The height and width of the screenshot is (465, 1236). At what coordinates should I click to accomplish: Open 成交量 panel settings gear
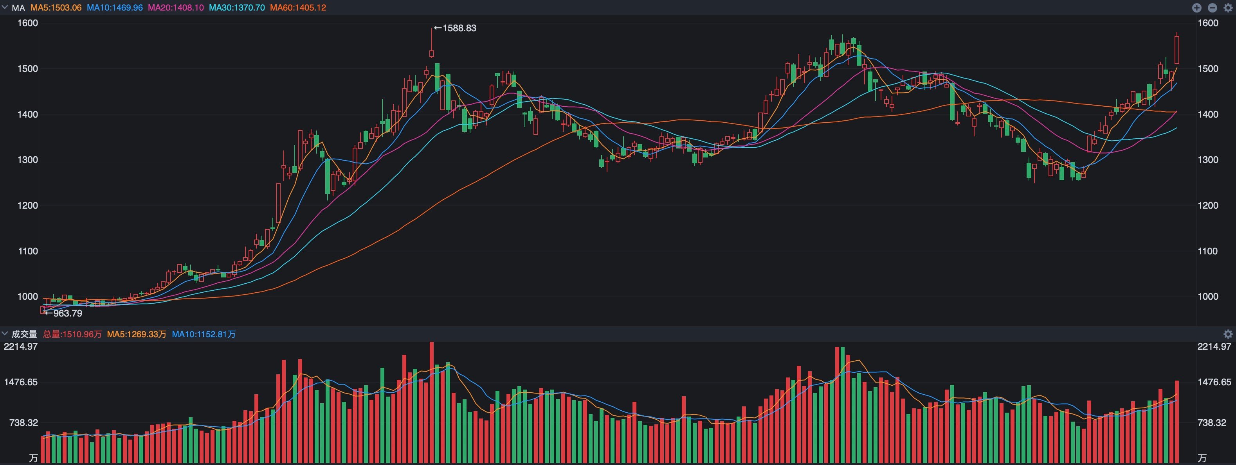pos(1227,334)
